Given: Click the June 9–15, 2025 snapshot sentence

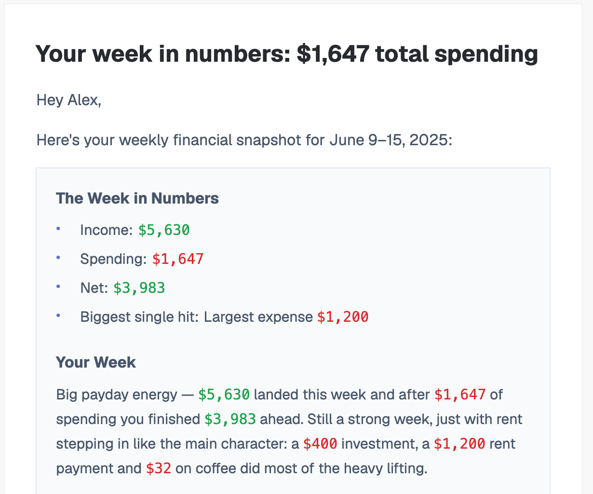Looking at the screenshot, I should pos(244,140).
